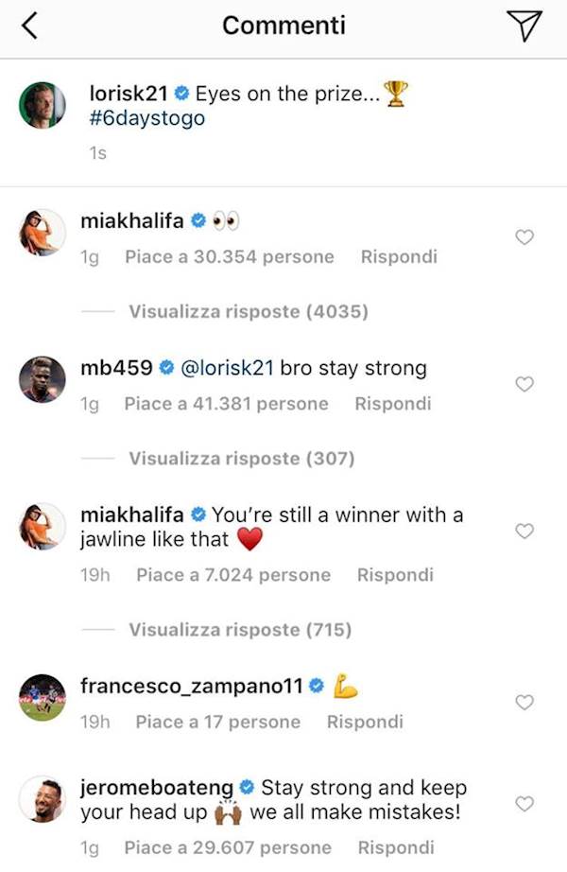Open lorisk21's profile picture
This screenshot has height=872, width=567.
pos(43,105)
